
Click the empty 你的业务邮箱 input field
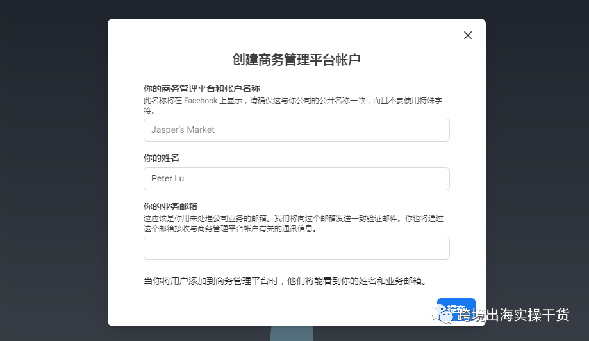coord(296,248)
